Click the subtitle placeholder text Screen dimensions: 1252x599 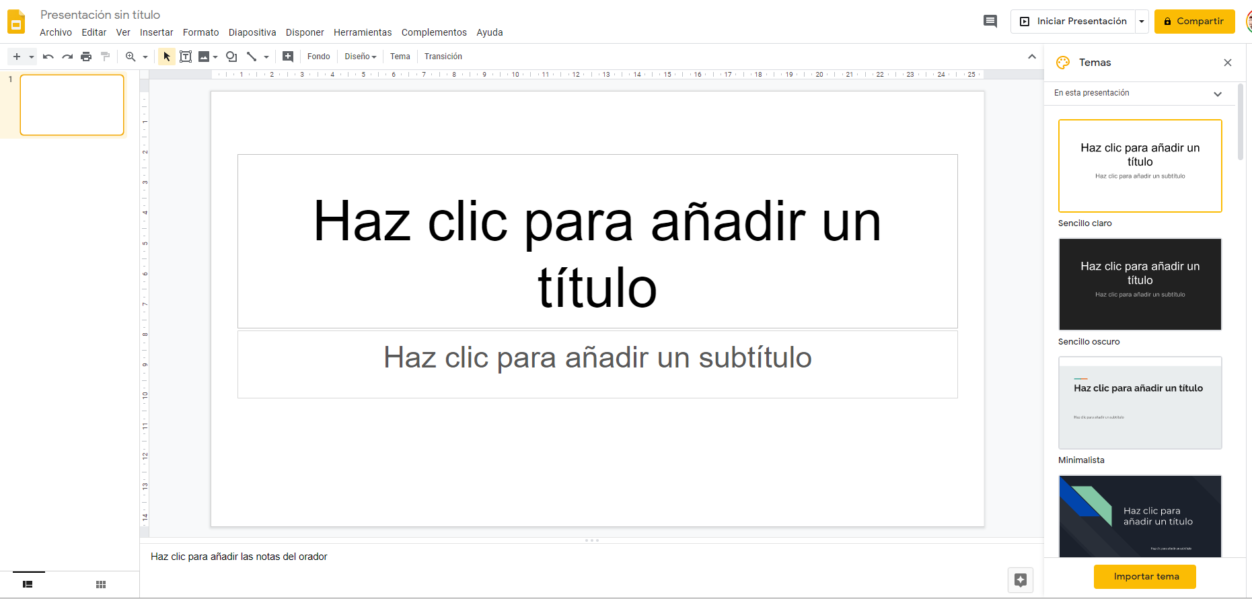tap(597, 357)
